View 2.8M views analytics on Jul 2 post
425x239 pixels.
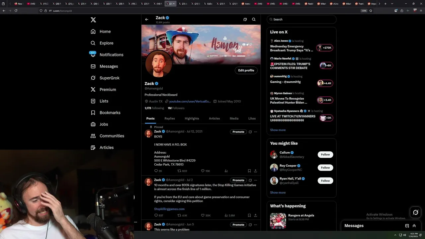[x=230, y=215]
